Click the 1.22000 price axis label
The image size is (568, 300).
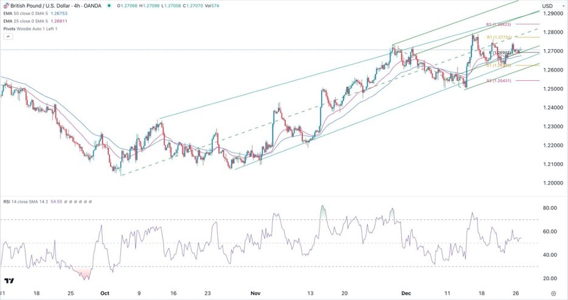(x=553, y=145)
